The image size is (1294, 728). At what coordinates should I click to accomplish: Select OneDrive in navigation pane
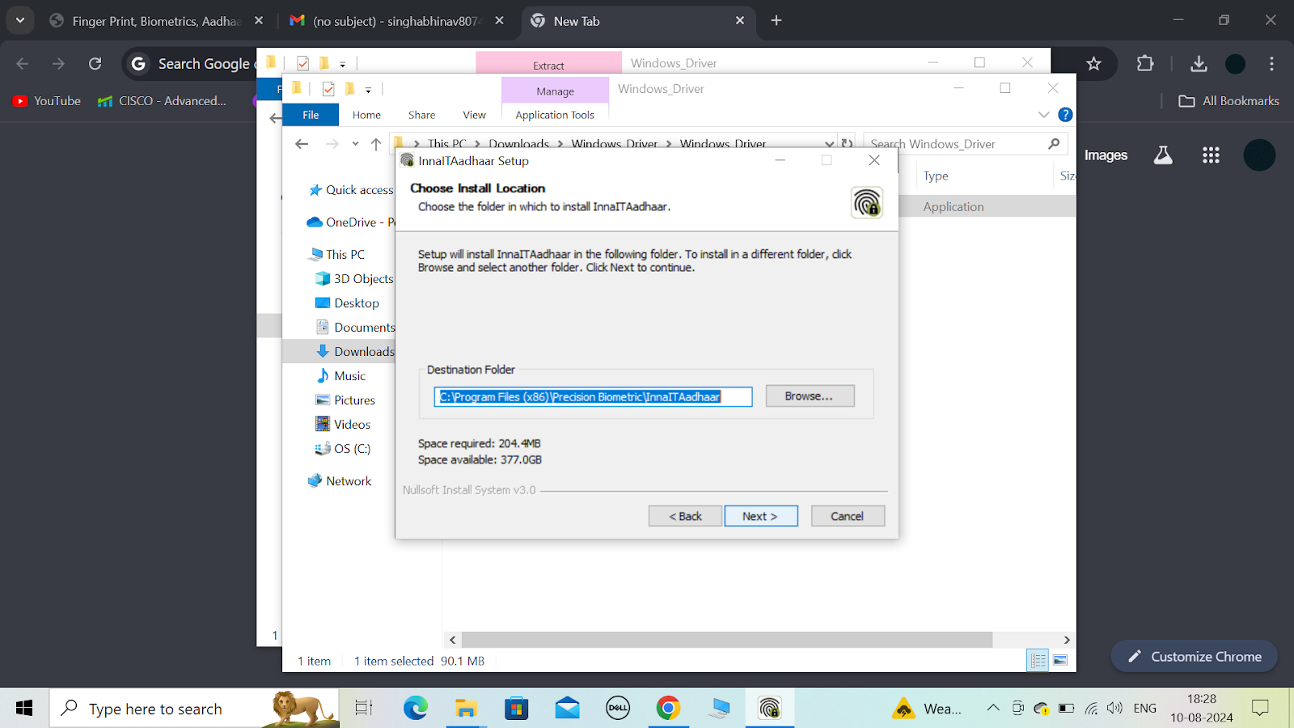[x=351, y=222]
